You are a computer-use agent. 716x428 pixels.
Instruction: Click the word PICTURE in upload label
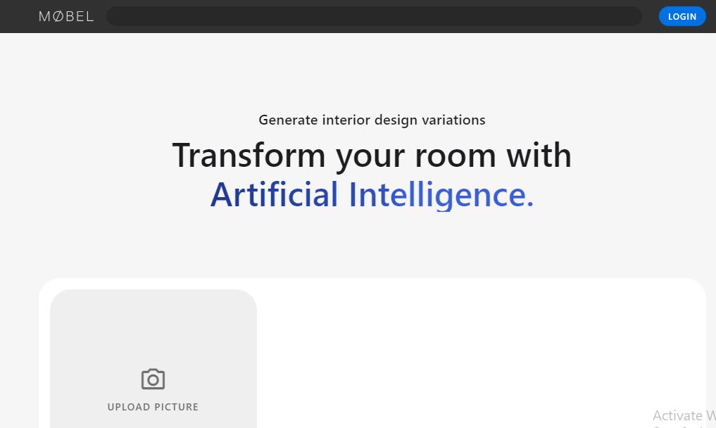[x=176, y=407]
